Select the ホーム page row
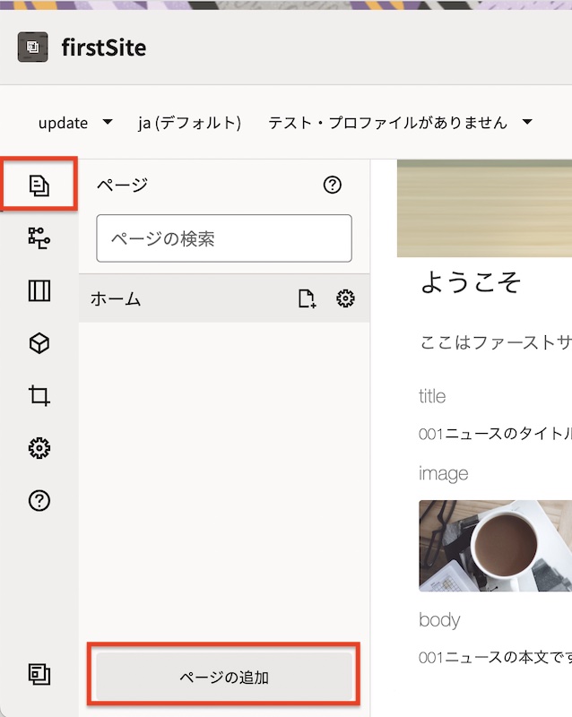The width and height of the screenshot is (572, 717). [224, 298]
